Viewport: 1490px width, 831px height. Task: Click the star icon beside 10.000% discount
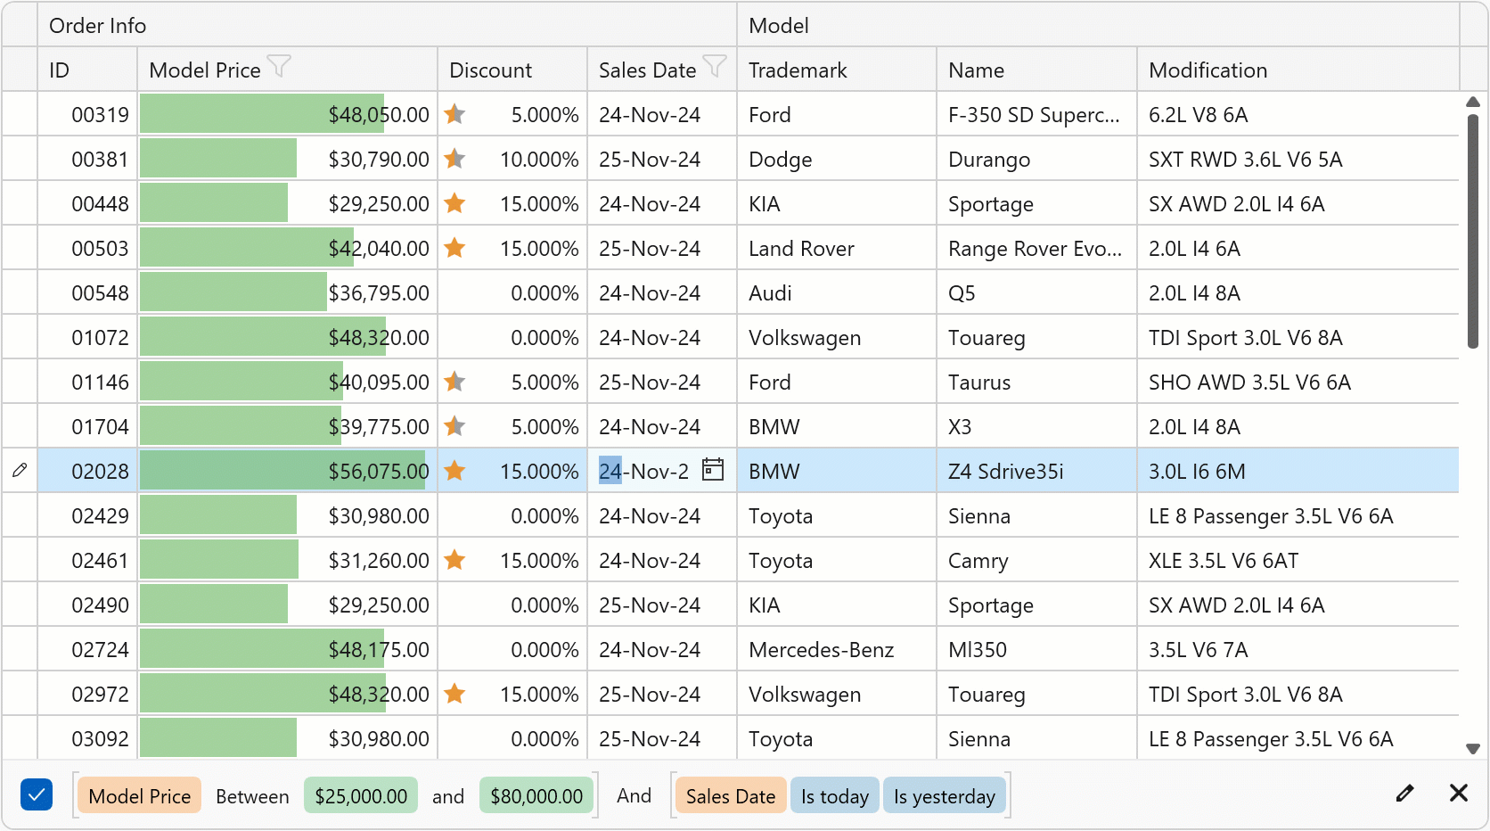(455, 159)
